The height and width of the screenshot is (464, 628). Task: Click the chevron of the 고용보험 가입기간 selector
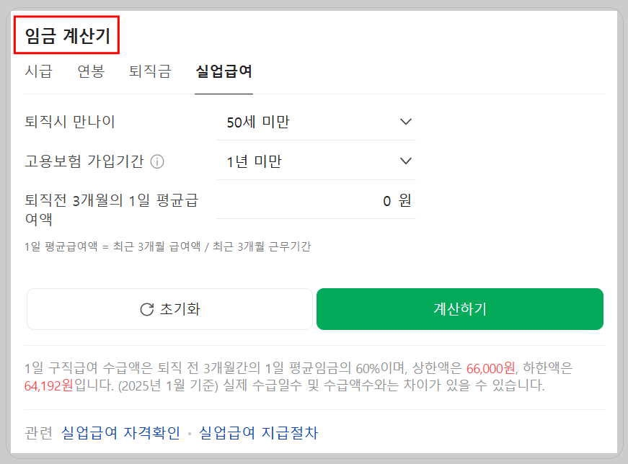(x=406, y=160)
